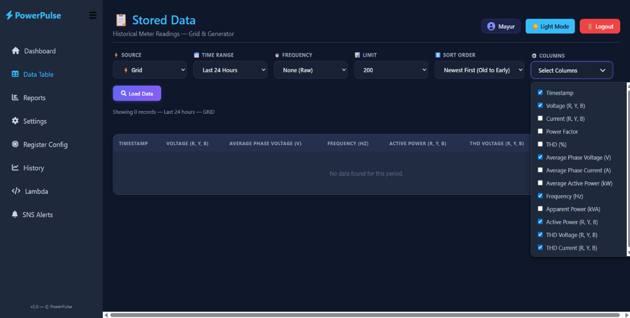Disable THD Voltage (R, Y, B) column

(x=540, y=235)
